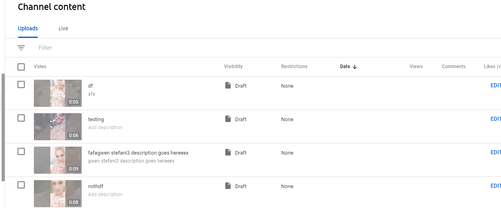Edit the draft for 'nothdf'
Viewport: 501px width, 208px height.
pos(495,186)
